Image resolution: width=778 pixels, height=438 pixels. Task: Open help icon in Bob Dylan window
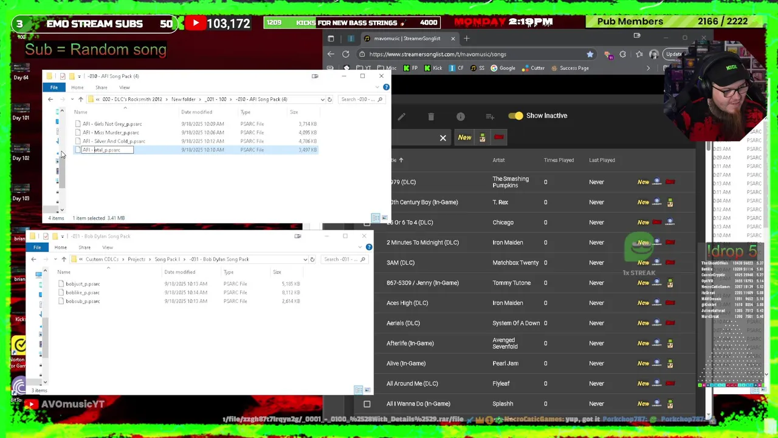point(369,248)
